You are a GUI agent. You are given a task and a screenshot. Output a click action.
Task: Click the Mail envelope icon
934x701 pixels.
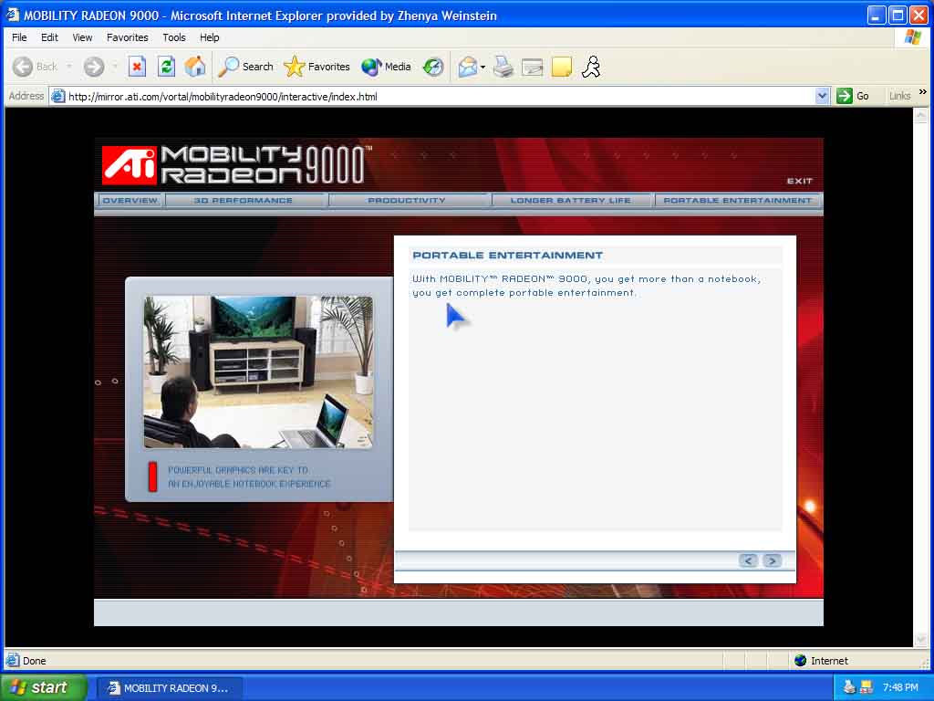point(468,67)
